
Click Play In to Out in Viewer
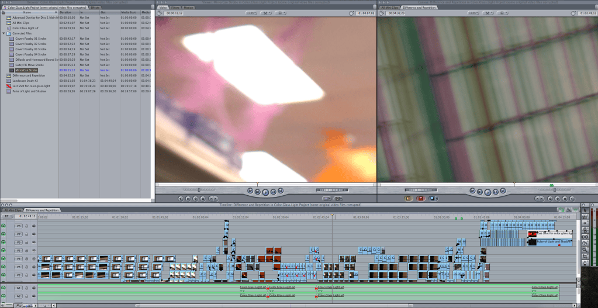pyautogui.click(x=258, y=191)
